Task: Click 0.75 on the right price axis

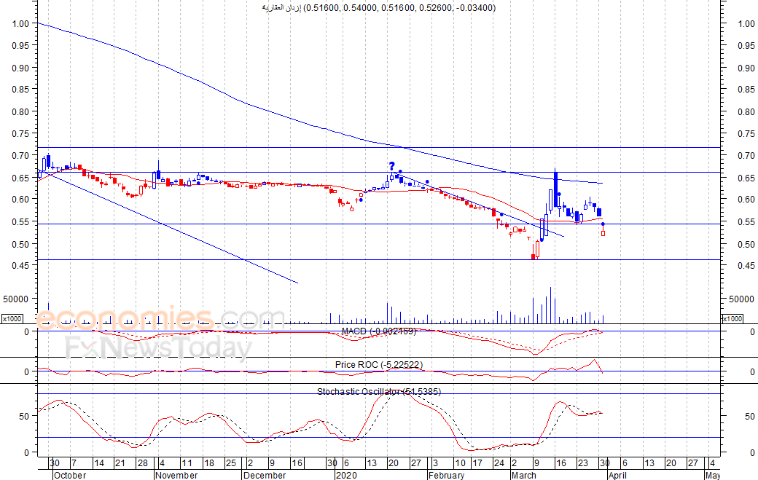Action: (x=746, y=134)
